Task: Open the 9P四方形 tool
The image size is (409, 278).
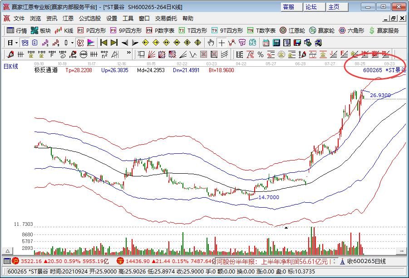Action: coord(126,30)
